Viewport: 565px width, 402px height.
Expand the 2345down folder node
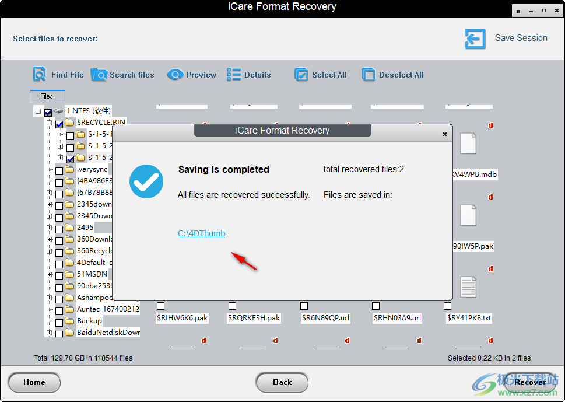point(50,204)
